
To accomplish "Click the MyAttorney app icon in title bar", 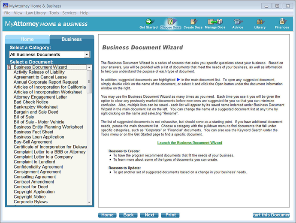I will tap(6, 6).
